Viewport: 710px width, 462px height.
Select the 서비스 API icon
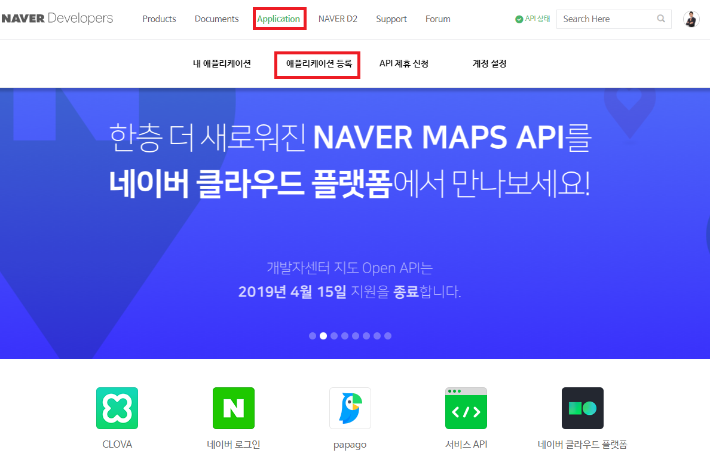click(x=466, y=408)
